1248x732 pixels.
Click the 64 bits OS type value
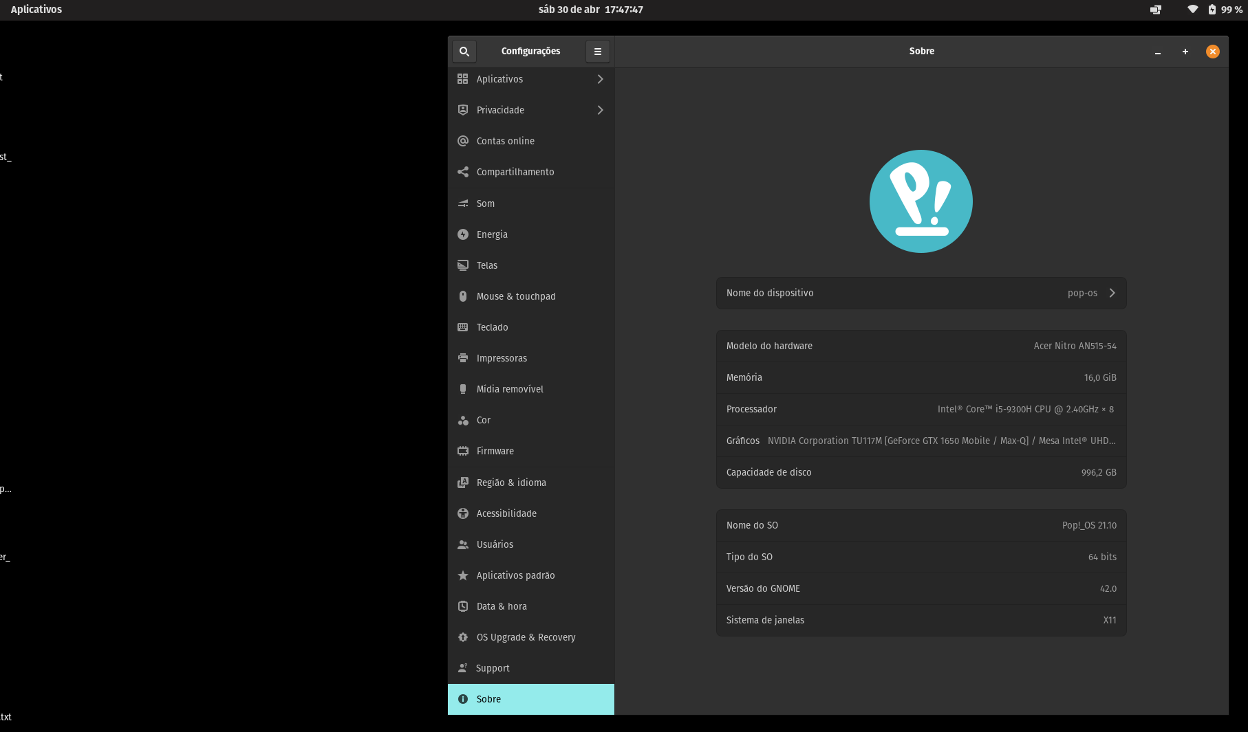tap(1102, 557)
